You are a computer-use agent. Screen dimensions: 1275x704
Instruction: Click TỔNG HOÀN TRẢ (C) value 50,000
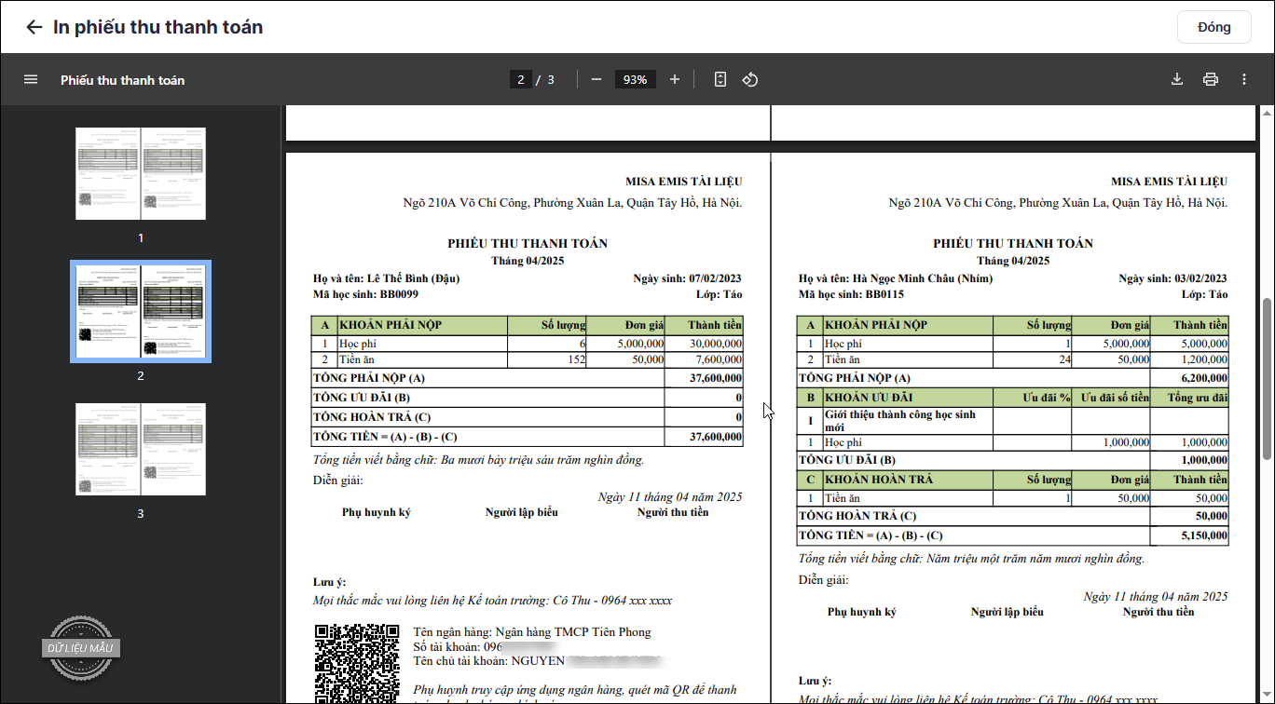tap(1211, 516)
